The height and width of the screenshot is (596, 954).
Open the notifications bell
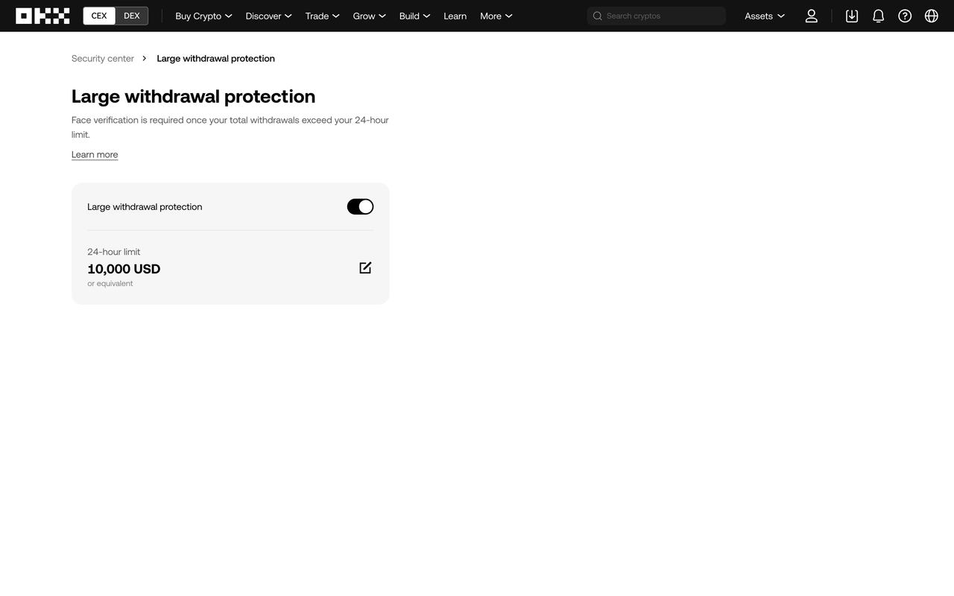coord(878,16)
